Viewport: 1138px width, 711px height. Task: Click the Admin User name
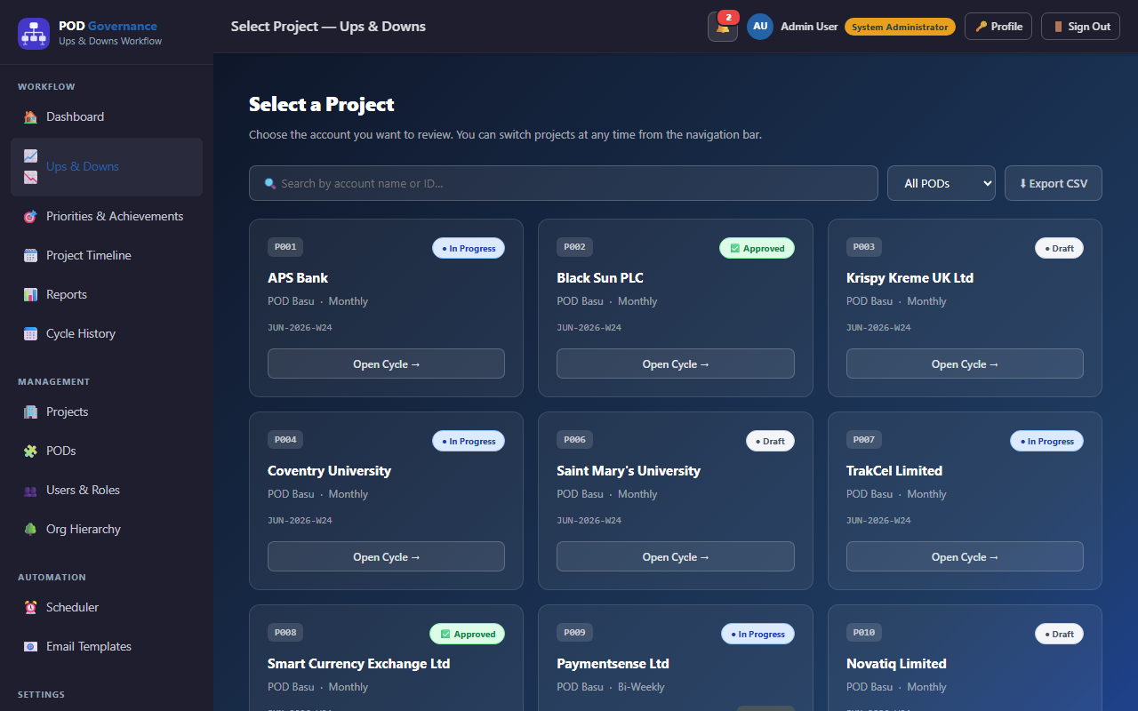(x=809, y=27)
